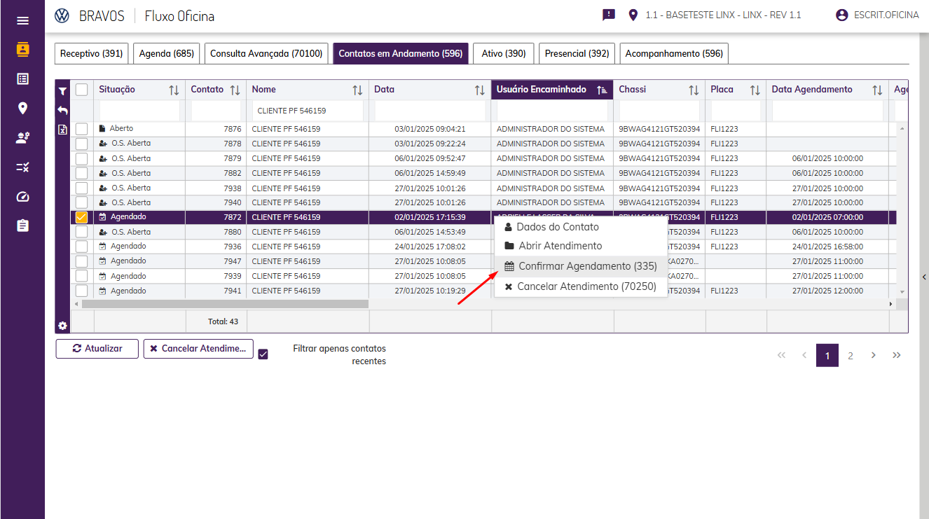Sort by the Situação column arrows

point(174,90)
